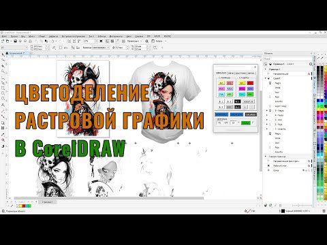Select the Text tool in the toolbox

3,105
